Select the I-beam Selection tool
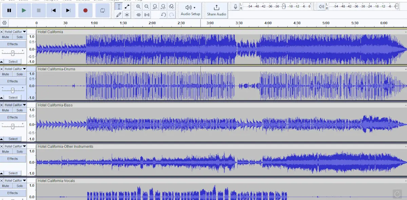407x200 pixels. (119, 7)
